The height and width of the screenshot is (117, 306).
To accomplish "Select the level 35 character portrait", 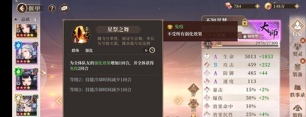I will pos(26,105).
